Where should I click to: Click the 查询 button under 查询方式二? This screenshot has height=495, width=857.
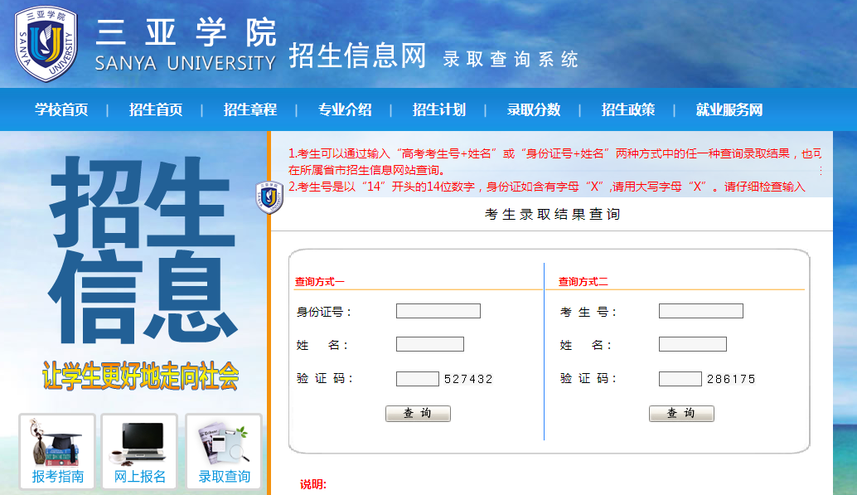[681, 413]
